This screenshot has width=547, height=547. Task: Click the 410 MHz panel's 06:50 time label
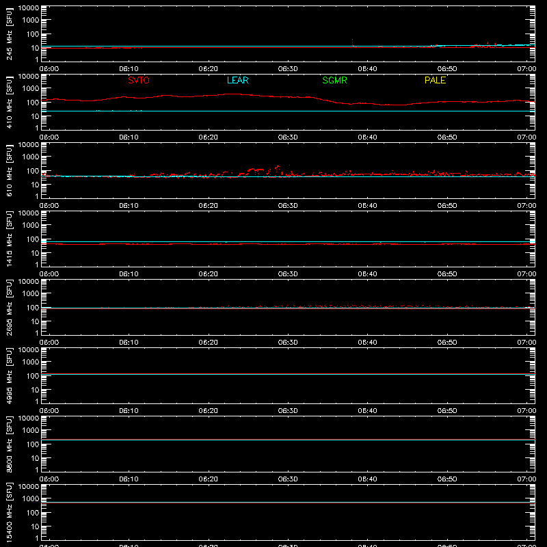(447, 137)
